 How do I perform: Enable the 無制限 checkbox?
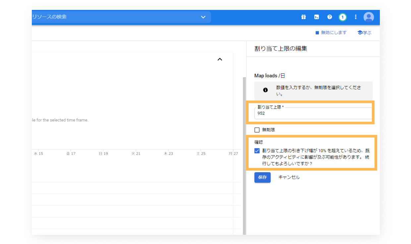257,130
